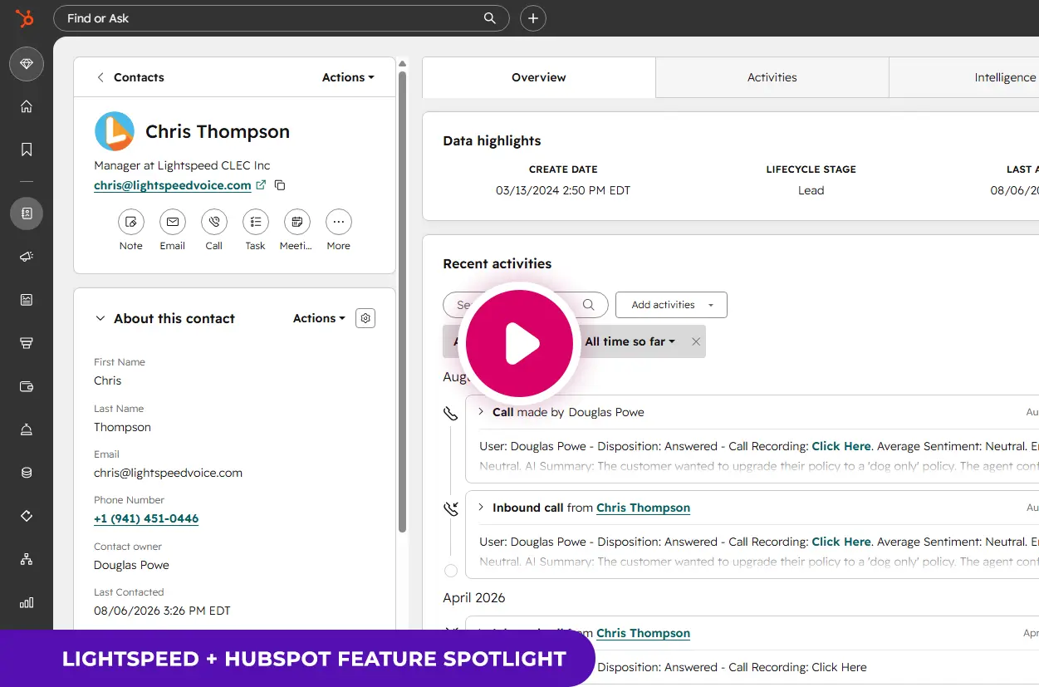Click Chris Thompson's profile avatar
Image resolution: width=1039 pixels, height=687 pixels.
point(115,131)
